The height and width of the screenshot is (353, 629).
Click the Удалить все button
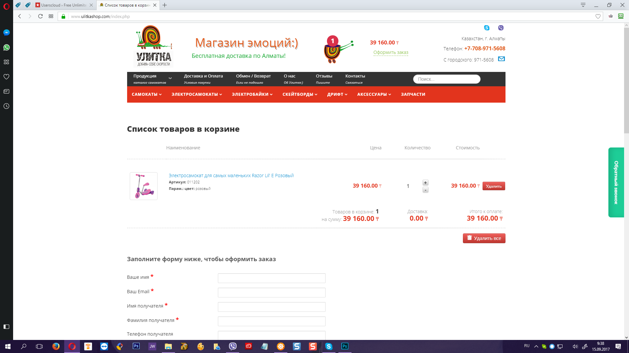pyautogui.click(x=484, y=238)
